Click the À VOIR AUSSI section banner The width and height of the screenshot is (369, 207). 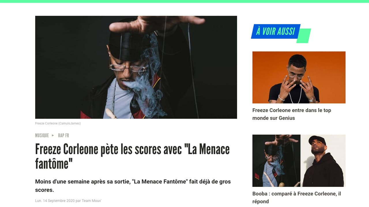pos(276,31)
